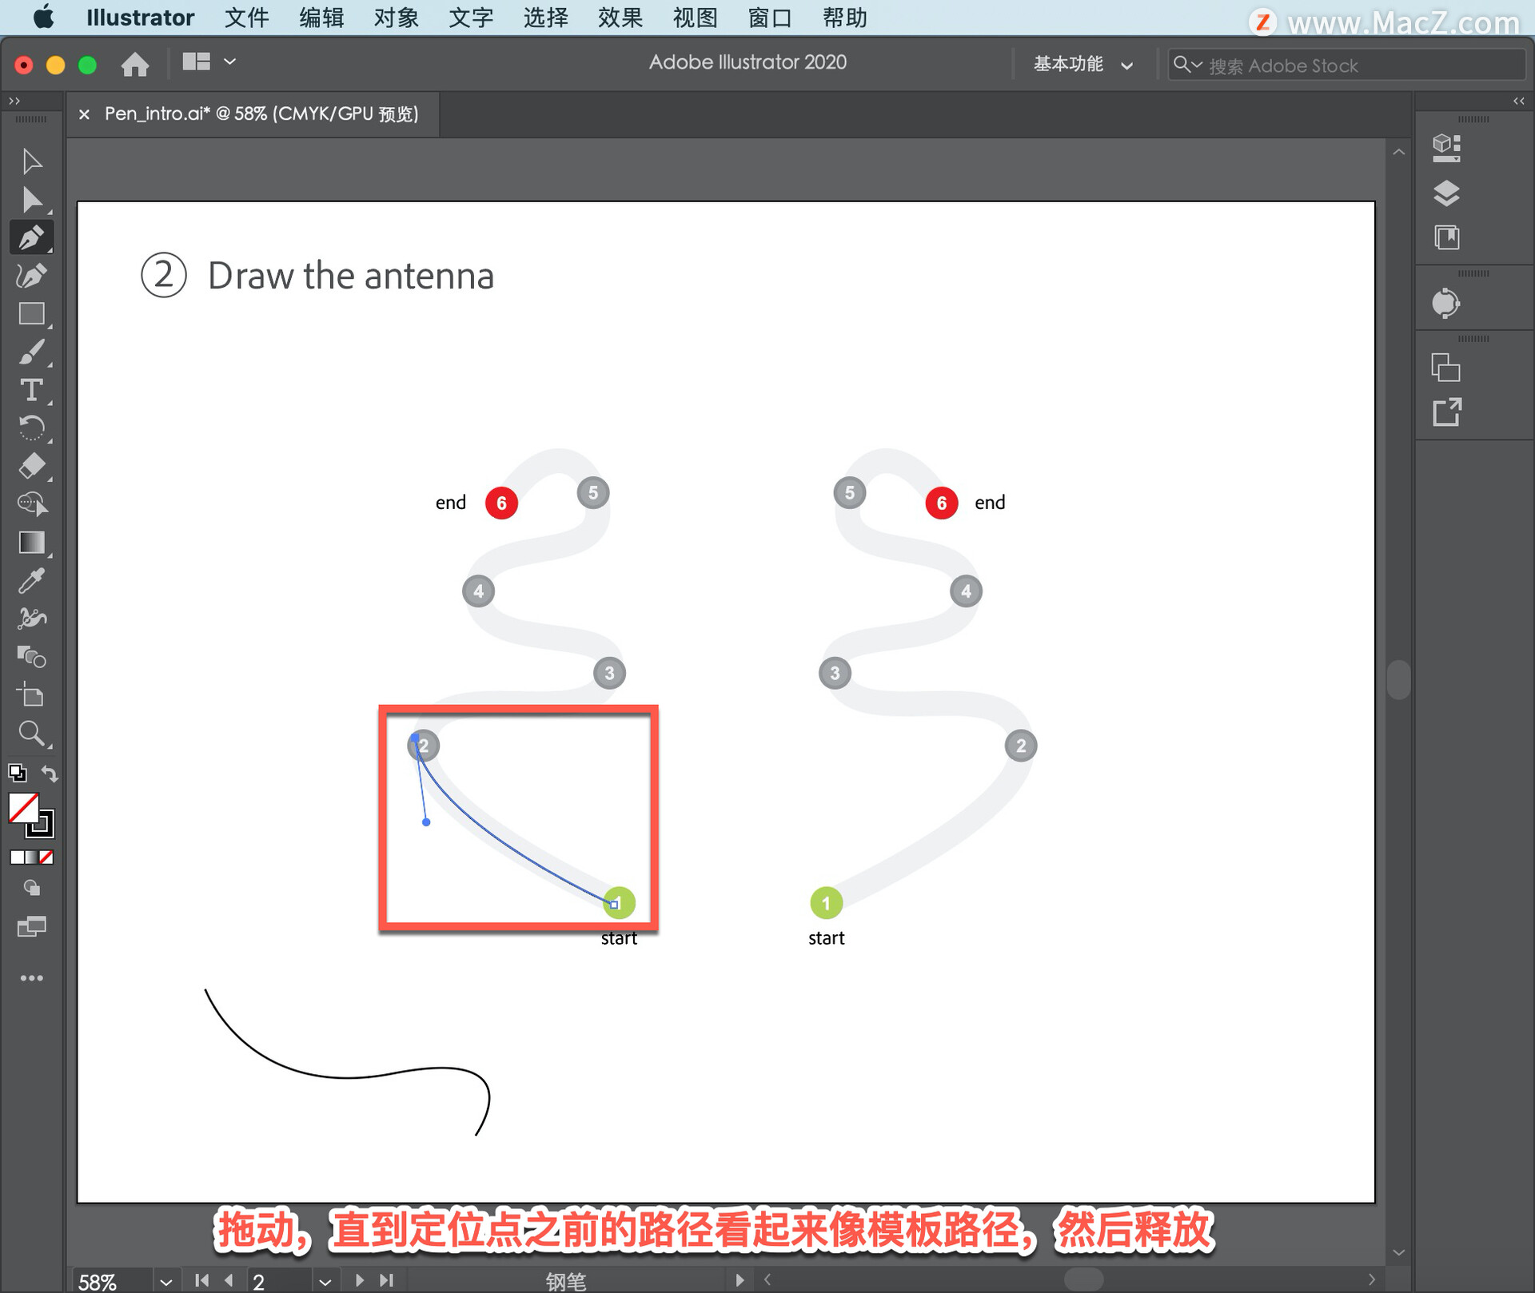The width and height of the screenshot is (1535, 1293).
Task: Open the arrange documents dropdown arrow
Action: 229,62
